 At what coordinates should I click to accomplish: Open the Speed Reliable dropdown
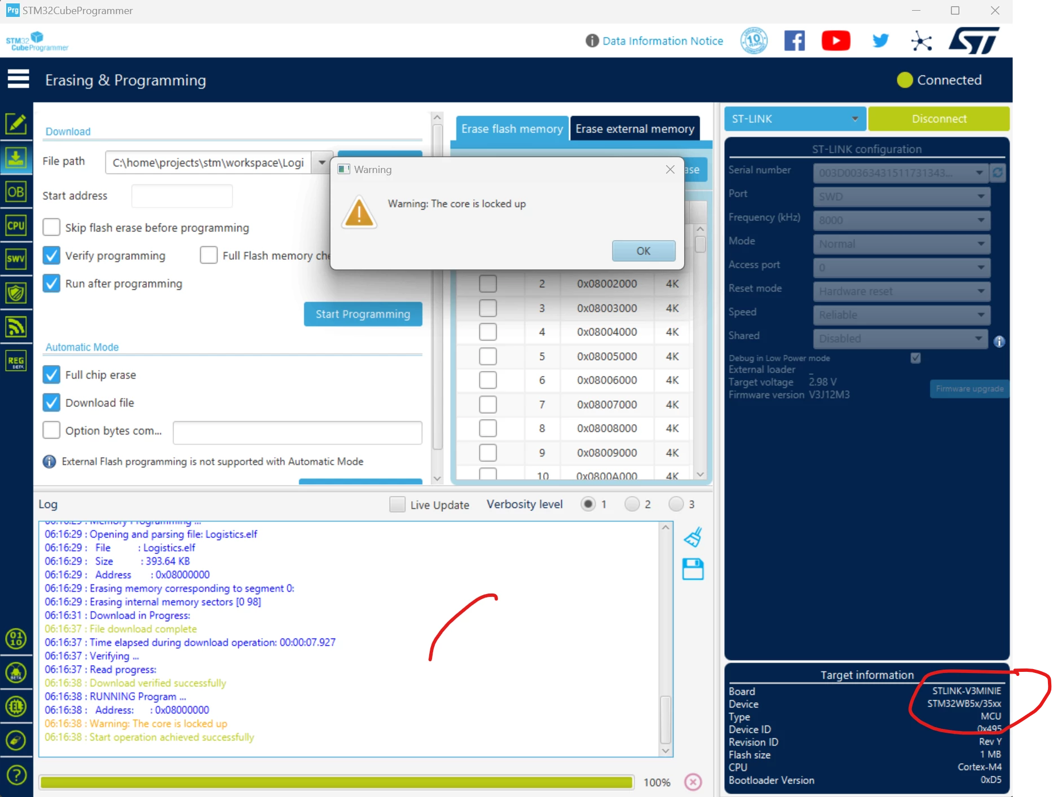coord(901,315)
